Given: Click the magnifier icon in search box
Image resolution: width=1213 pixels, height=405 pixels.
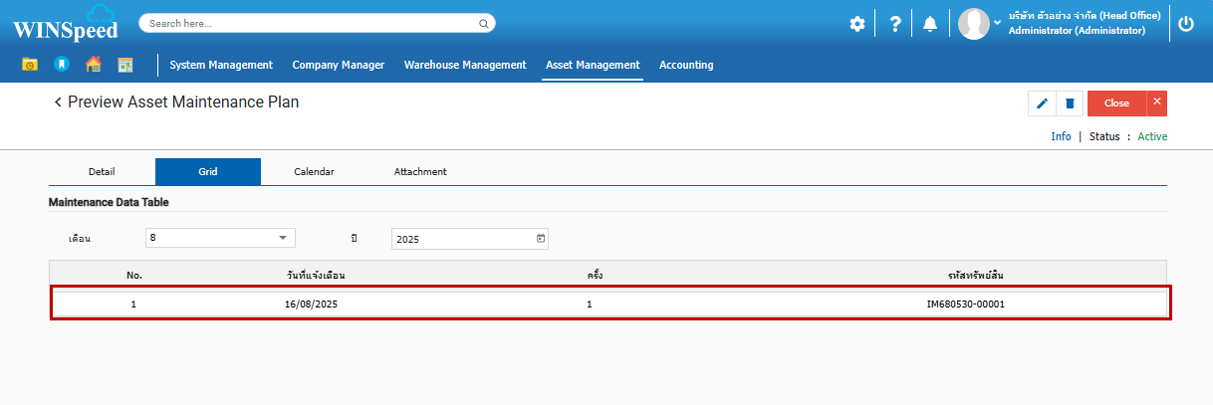Looking at the screenshot, I should coord(483,23).
